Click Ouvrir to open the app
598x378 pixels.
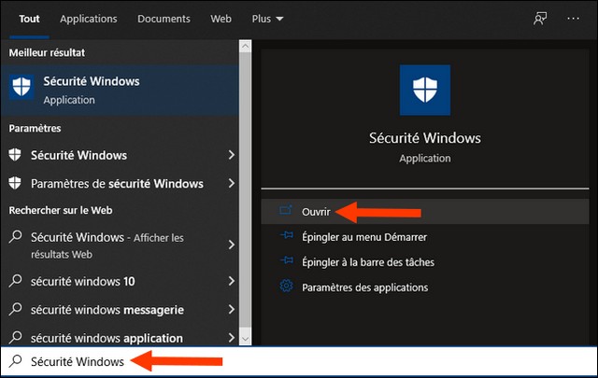point(425,212)
